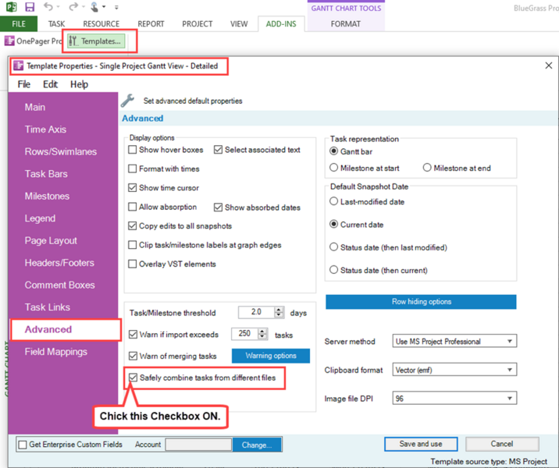The width and height of the screenshot is (559, 468).
Task: Toggle the Select associated text checkbox
Action: (218, 150)
